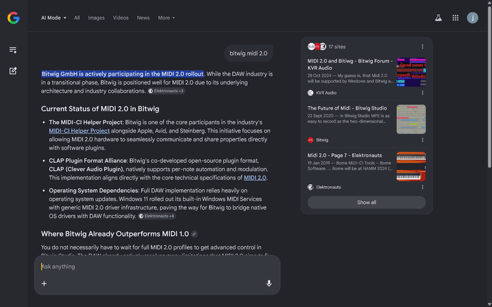Click the Future of Midi thumbnail
Screen dimensions: 492x307
[411, 120]
